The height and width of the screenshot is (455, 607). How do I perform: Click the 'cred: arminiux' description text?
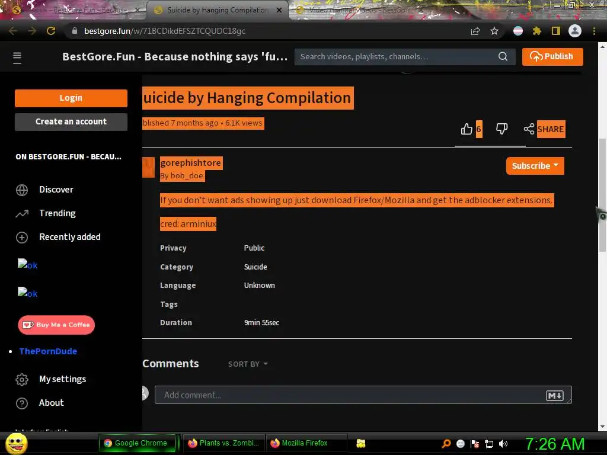click(x=188, y=224)
